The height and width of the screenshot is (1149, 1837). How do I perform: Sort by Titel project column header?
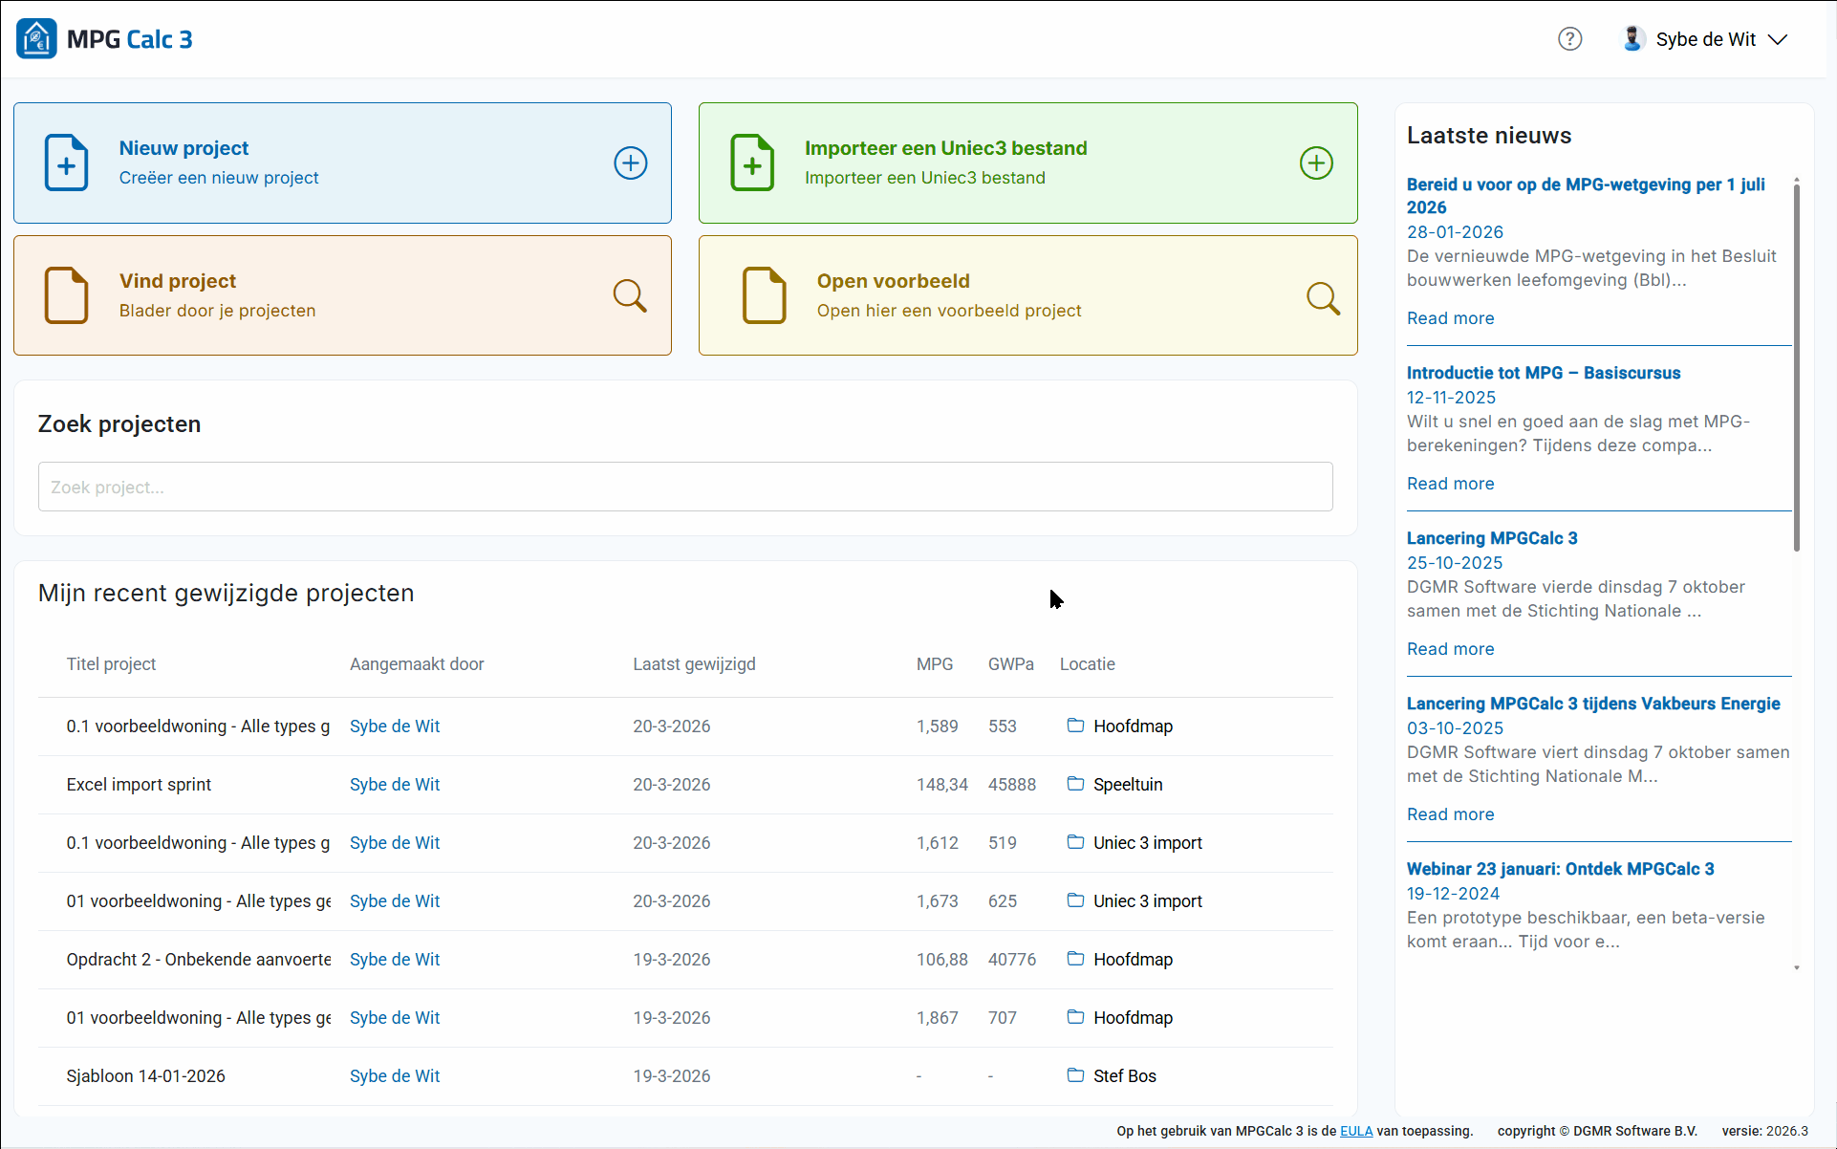(x=111, y=664)
